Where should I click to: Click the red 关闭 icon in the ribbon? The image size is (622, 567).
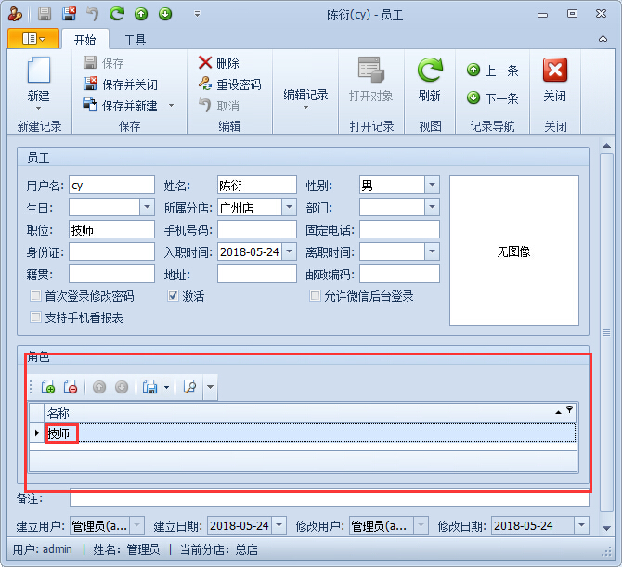[x=555, y=72]
